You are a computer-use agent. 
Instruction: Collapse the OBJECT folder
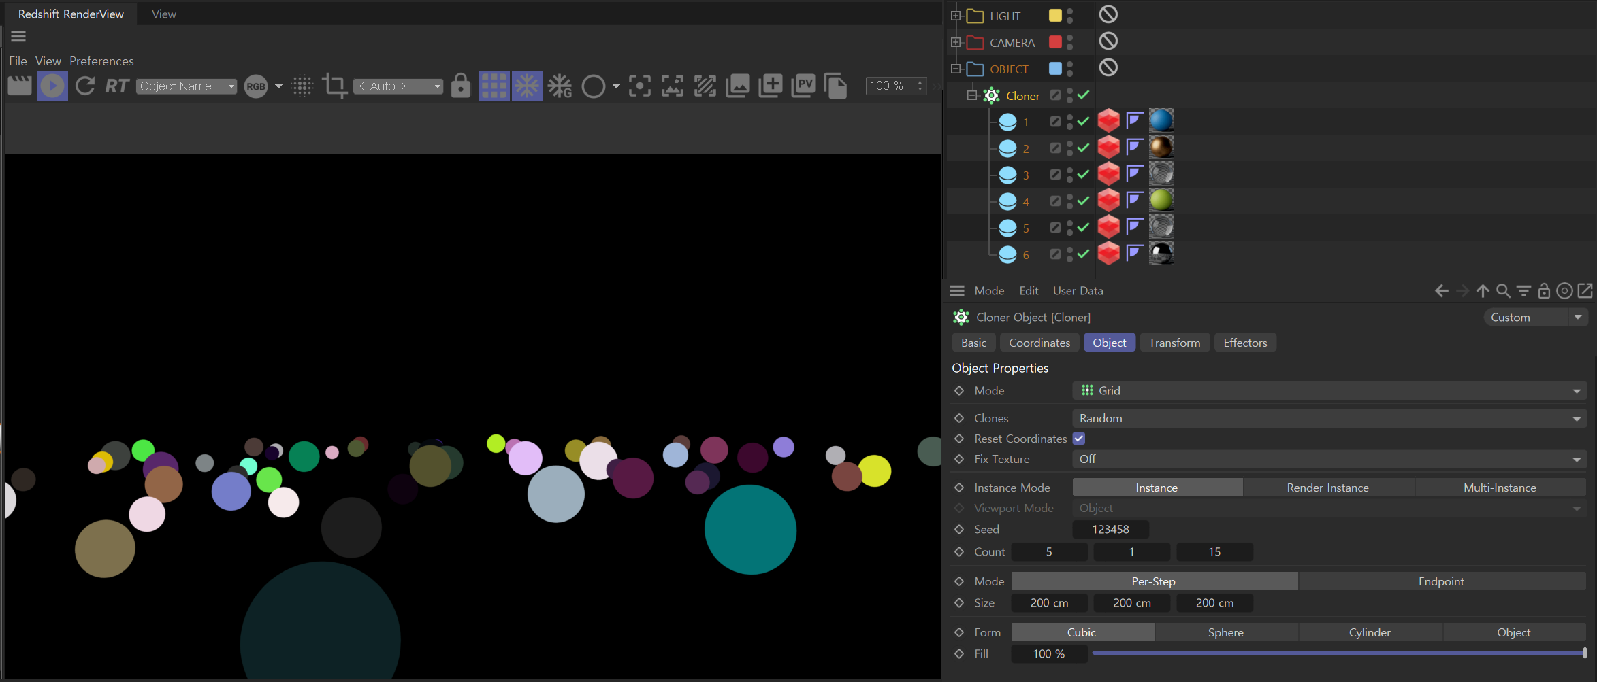[x=956, y=69]
